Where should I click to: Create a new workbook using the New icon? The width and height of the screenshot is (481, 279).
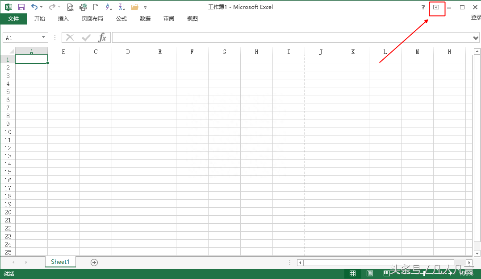pos(95,7)
